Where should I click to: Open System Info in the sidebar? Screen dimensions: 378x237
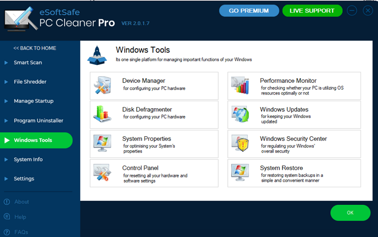pyautogui.click(x=28, y=160)
